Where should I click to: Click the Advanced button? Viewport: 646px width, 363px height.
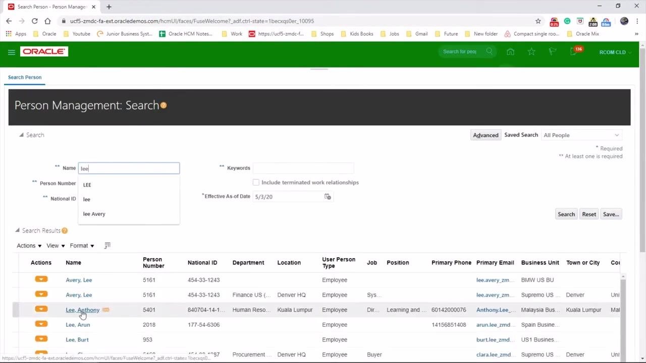click(486, 135)
